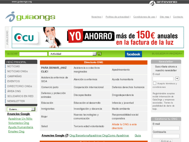Open Apadrinamiento category
Viewport: 189px width, 142px height.
click(x=121, y=70)
